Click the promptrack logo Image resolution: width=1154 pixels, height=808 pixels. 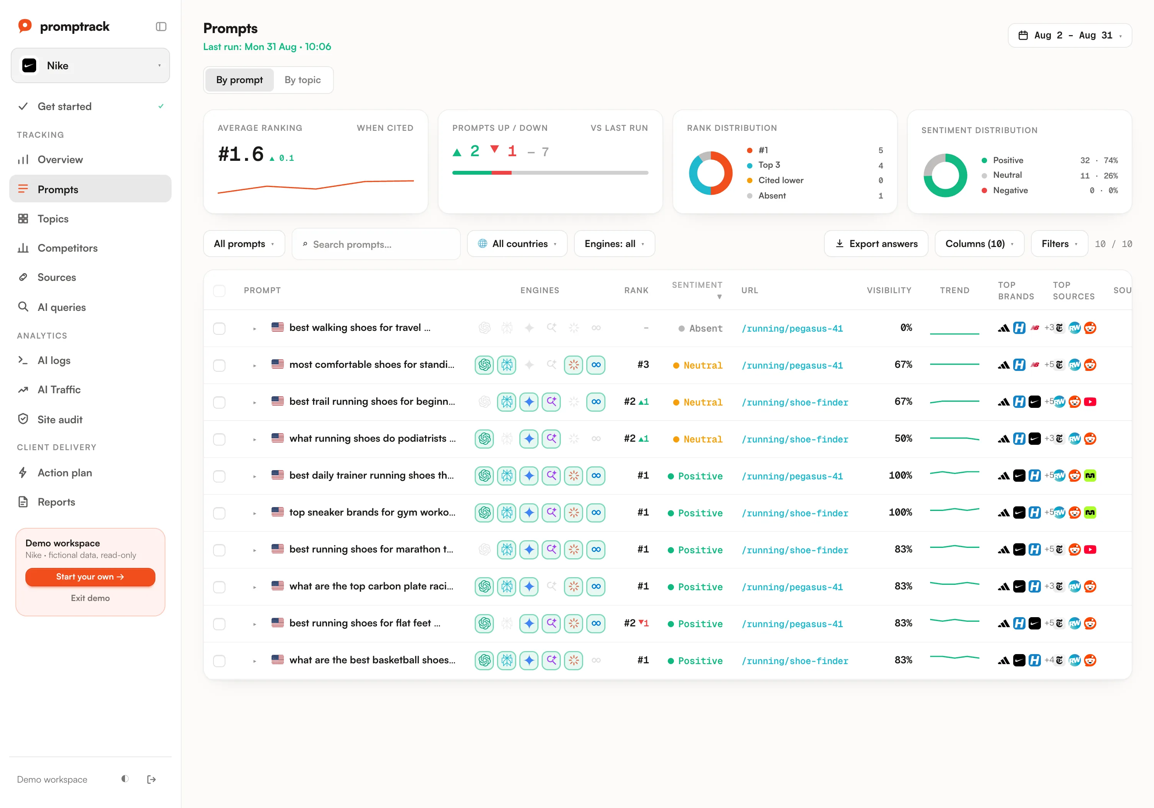point(63,26)
